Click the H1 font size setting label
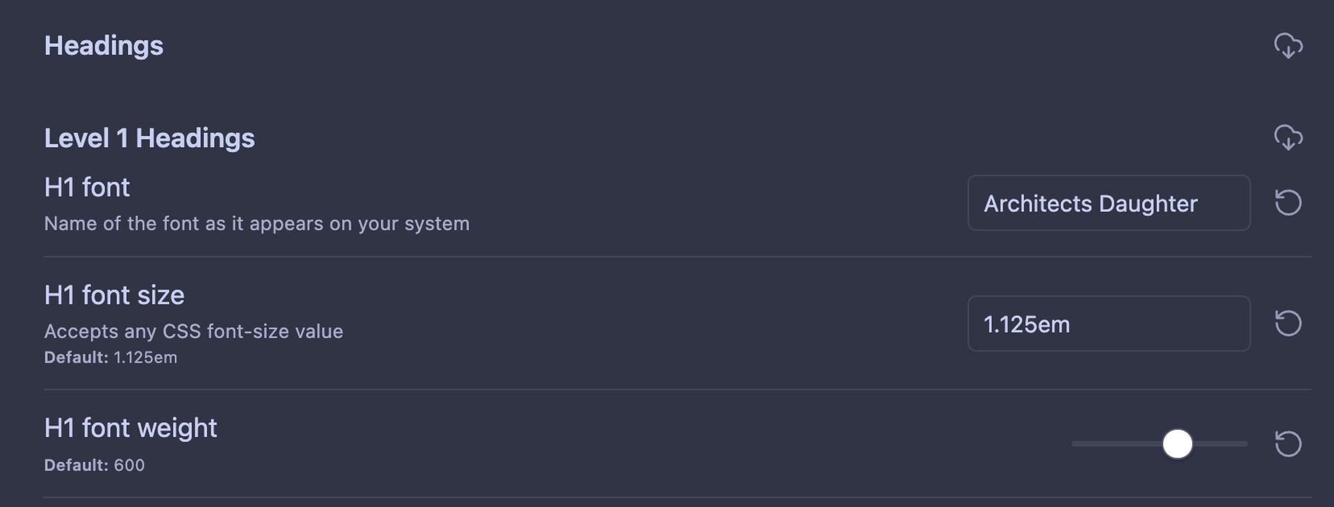 114,294
